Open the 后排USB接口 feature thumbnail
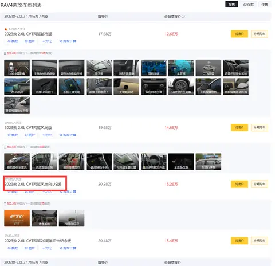 (44, 87)
